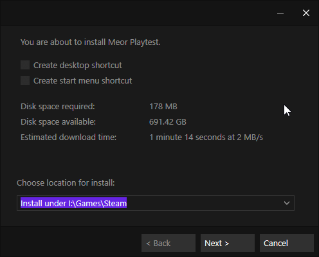Click the 178 MB size value
Viewport: 319px width, 257px height.
coord(163,107)
